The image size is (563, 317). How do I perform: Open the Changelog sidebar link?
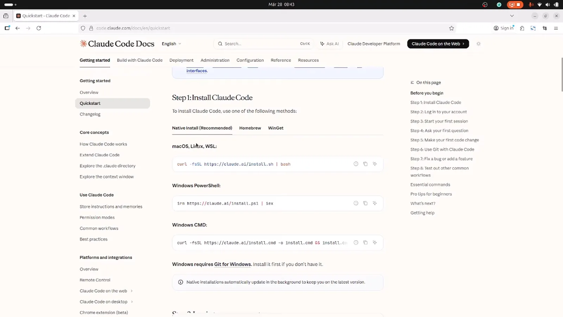coord(90,114)
